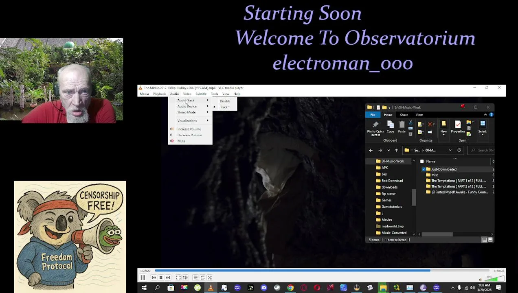Open VLC View menu
The height and width of the screenshot is (293, 518).
(226, 94)
